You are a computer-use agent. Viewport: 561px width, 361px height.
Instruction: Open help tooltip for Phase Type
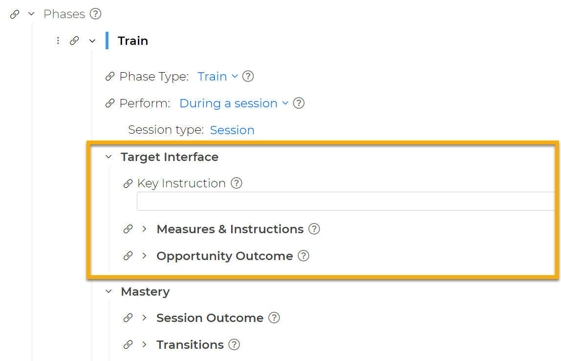click(248, 76)
